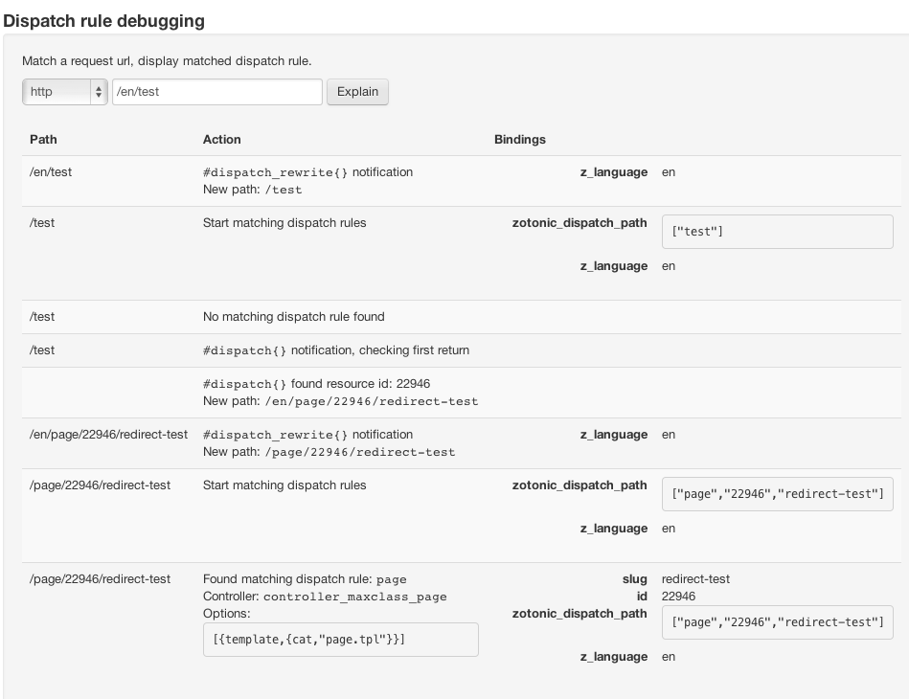Screen dimensions: 909x699
Task: Click the New path: /test line
Action: (253, 190)
